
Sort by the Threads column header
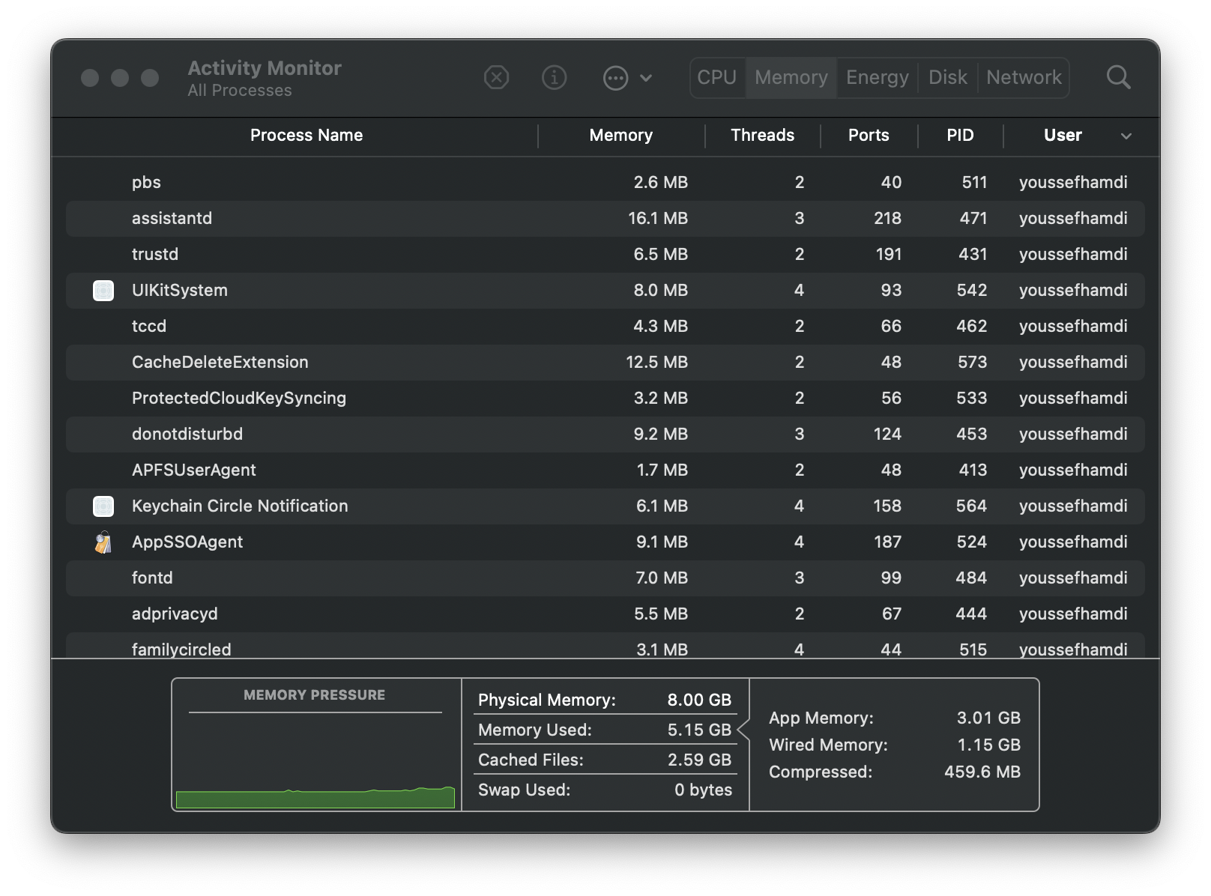click(762, 136)
